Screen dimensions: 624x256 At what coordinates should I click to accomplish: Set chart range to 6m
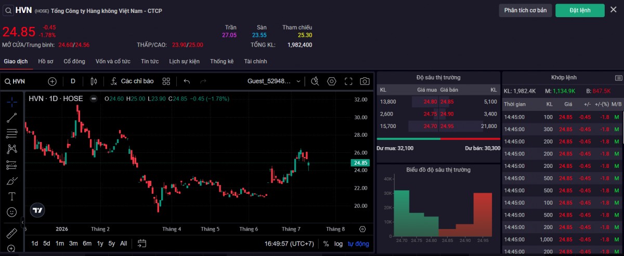(x=87, y=244)
